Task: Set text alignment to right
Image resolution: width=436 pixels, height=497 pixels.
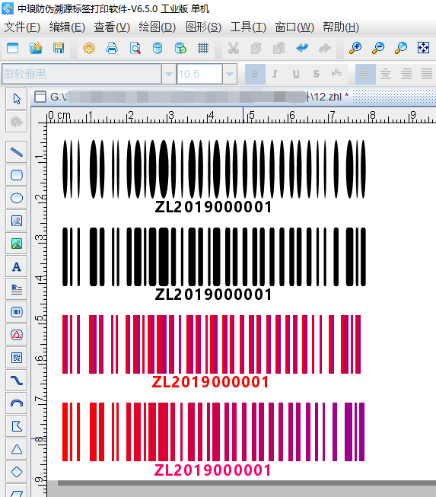Action: pos(406,74)
